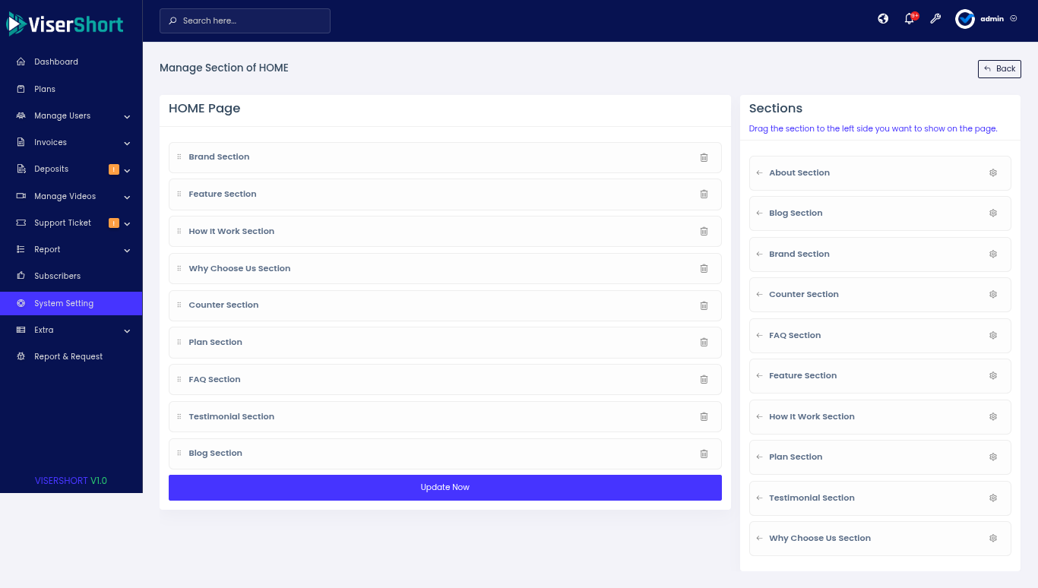Click the Back button
Viewport: 1038px width, 588px height.
pos(999,69)
